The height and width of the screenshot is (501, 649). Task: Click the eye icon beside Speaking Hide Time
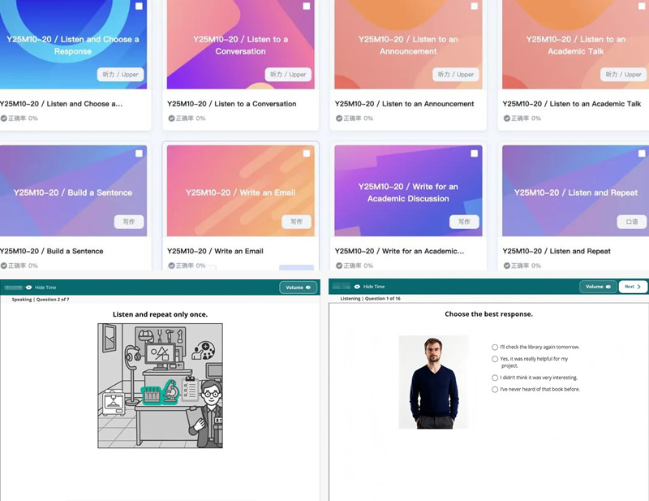point(28,287)
